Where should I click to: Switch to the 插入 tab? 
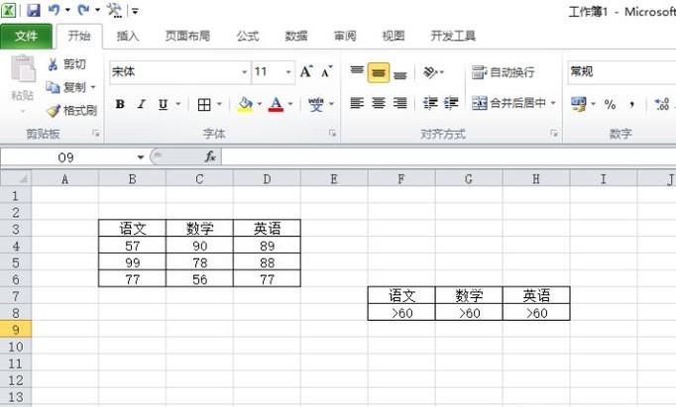pyautogui.click(x=128, y=37)
